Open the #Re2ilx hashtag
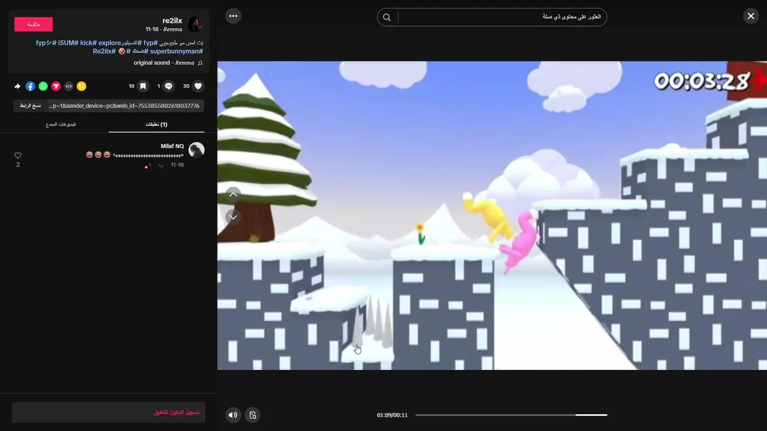Viewport: 767px width, 431px height. (104, 51)
